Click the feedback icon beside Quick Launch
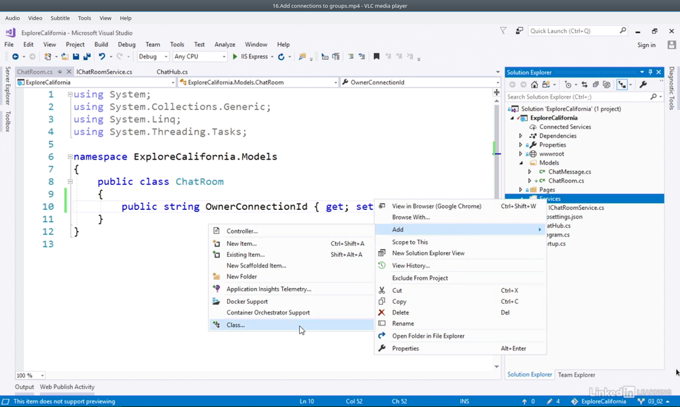This screenshot has height=407, width=680. (x=519, y=31)
